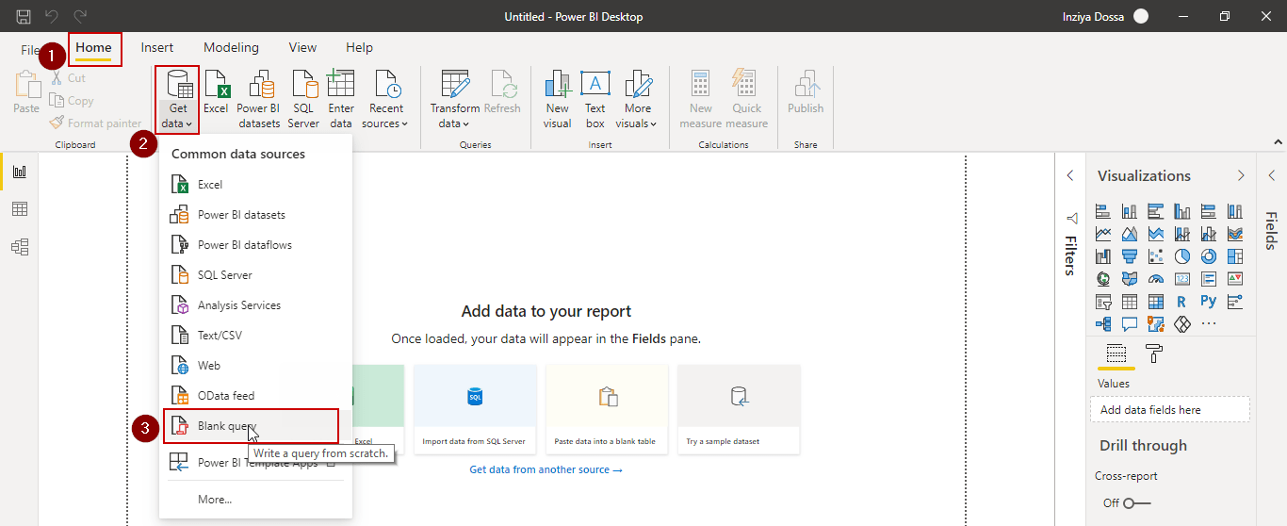
Task: Collapse Visualizations pane using right chevron
Action: (x=1241, y=175)
